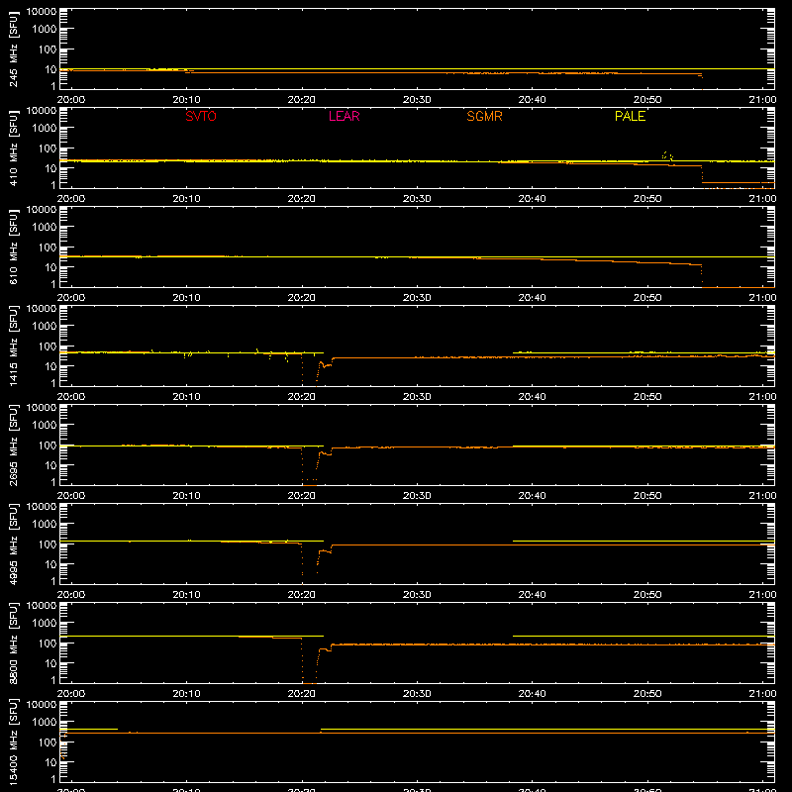Viewport: 792px width, 792px height.
Task: Click the magenta LEAR station label
Action: point(344,116)
